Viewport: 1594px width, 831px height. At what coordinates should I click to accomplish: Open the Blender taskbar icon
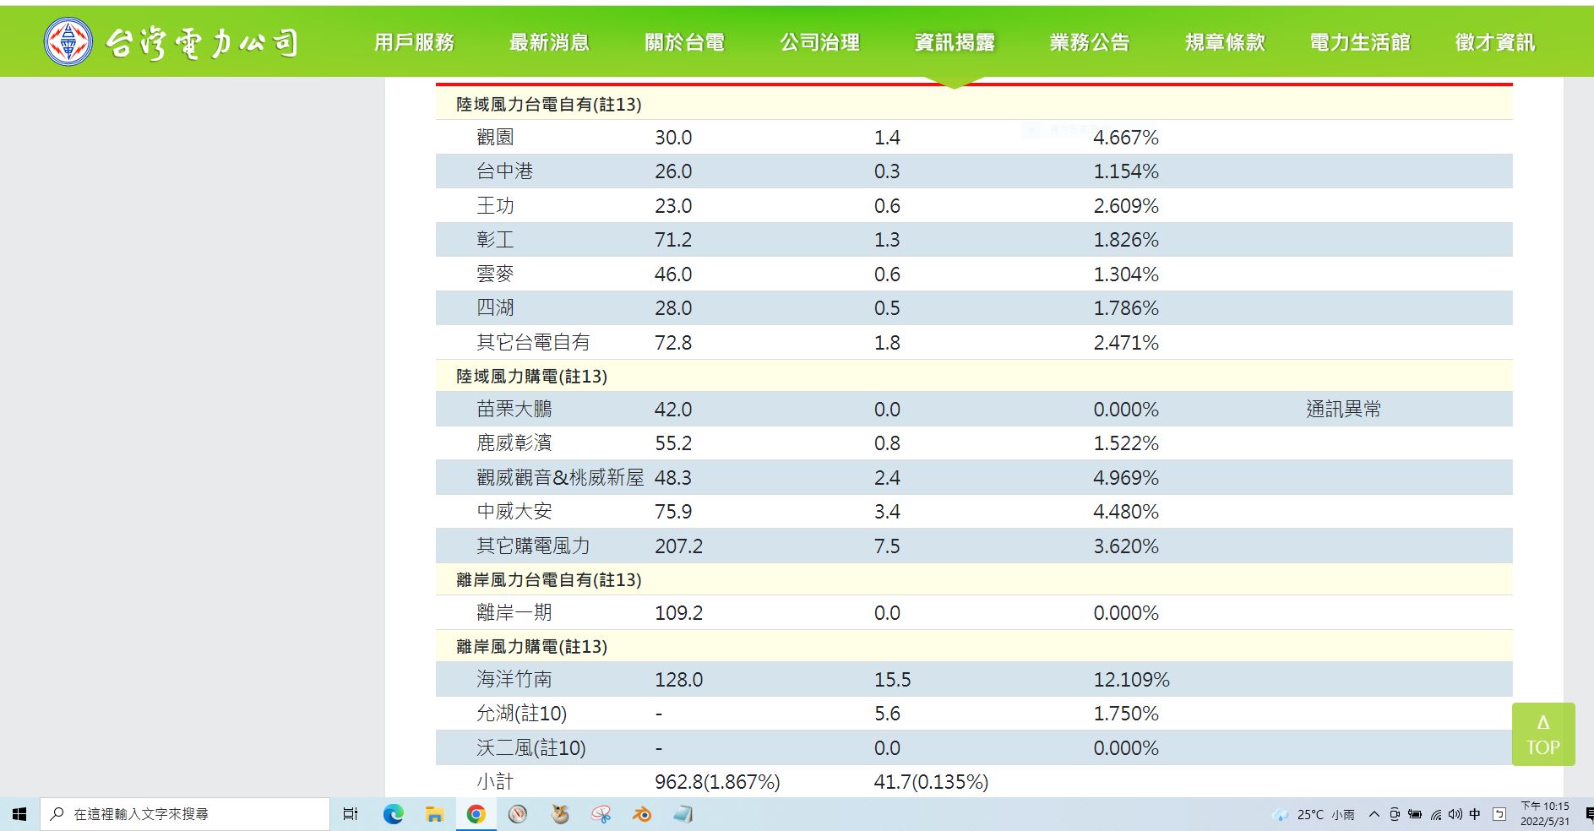click(642, 814)
